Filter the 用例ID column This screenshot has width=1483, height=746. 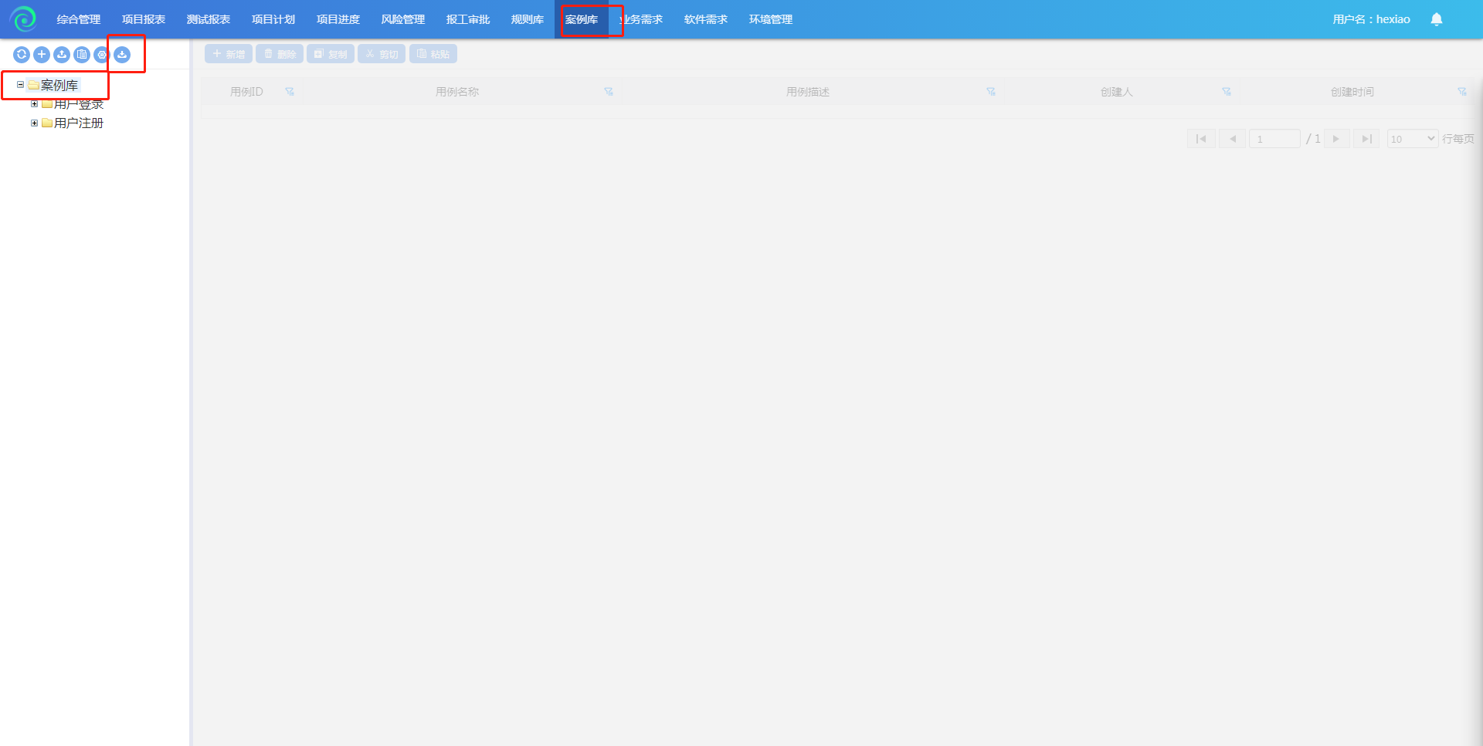pyautogui.click(x=290, y=92)
